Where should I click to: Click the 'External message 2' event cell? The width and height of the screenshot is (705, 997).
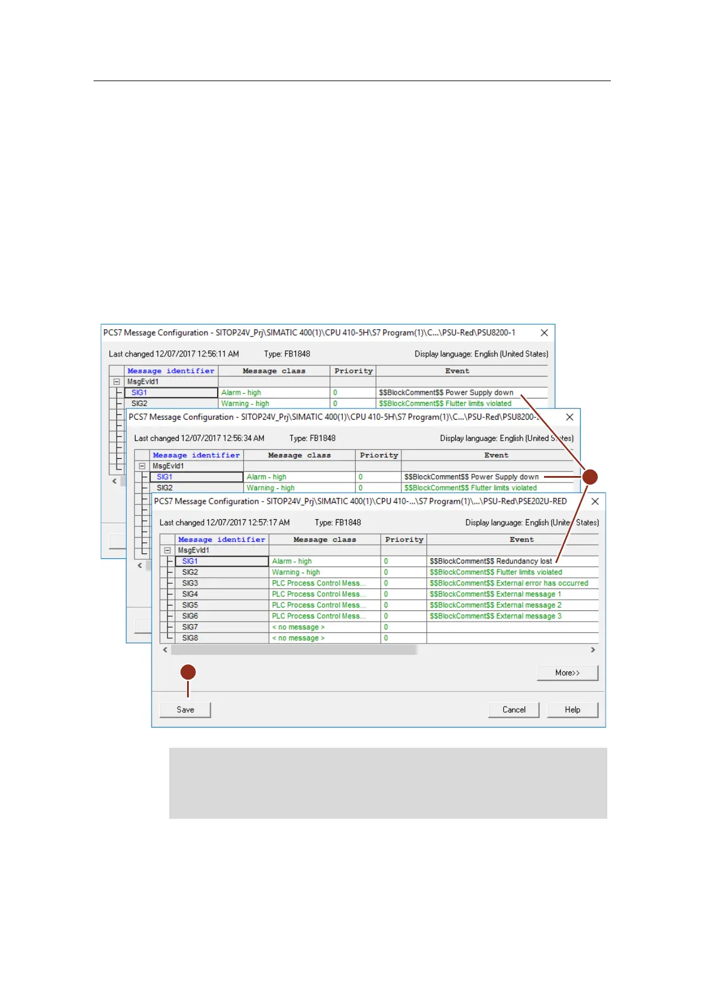tap(513, 605)
